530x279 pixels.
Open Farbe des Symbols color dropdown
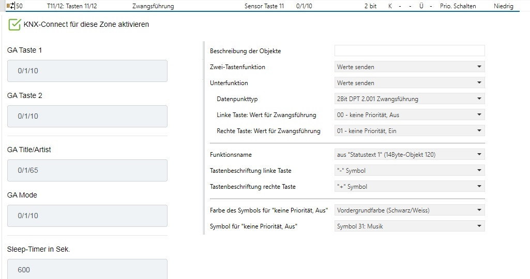[409, 210]
